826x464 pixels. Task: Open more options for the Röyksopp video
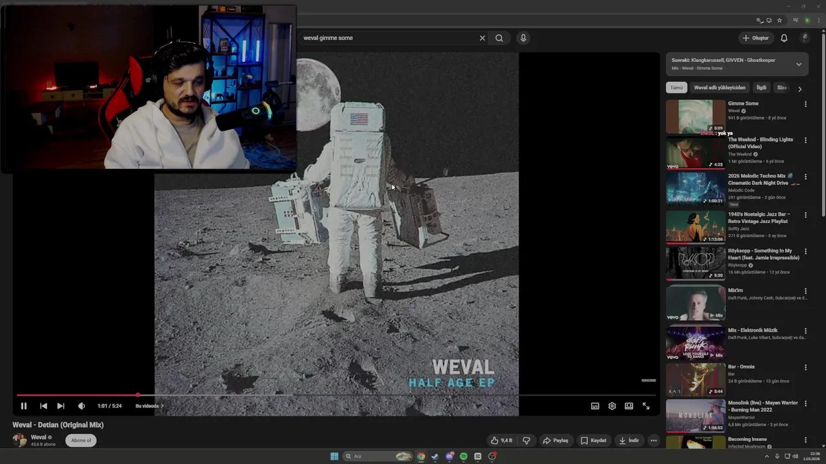[x=805, y=251]
